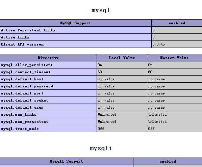
Task: Click enabled next to MySQL Support
Action: (x=177, y=23)
